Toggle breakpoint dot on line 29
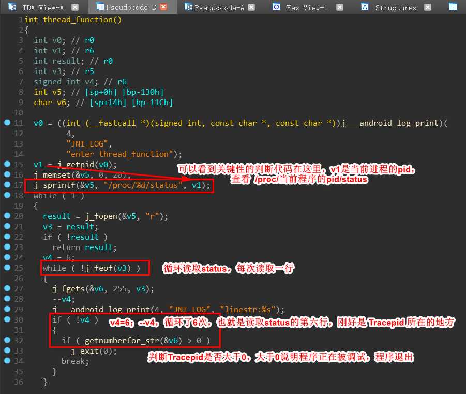This screenshot has height=394, width=466. [7, 309]
